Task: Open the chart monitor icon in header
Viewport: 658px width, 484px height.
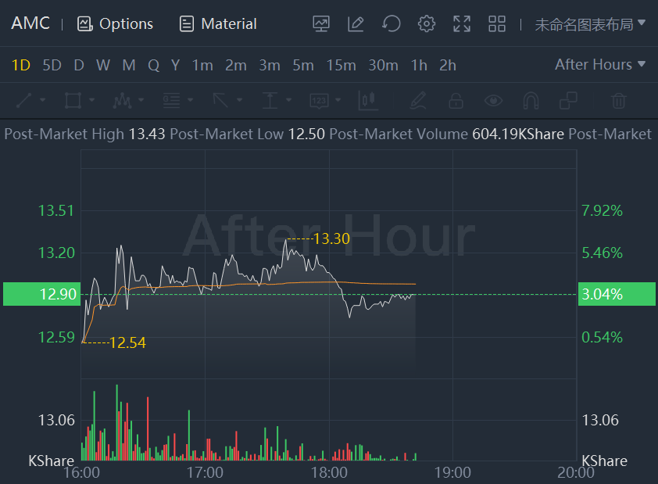Action: 320,23
